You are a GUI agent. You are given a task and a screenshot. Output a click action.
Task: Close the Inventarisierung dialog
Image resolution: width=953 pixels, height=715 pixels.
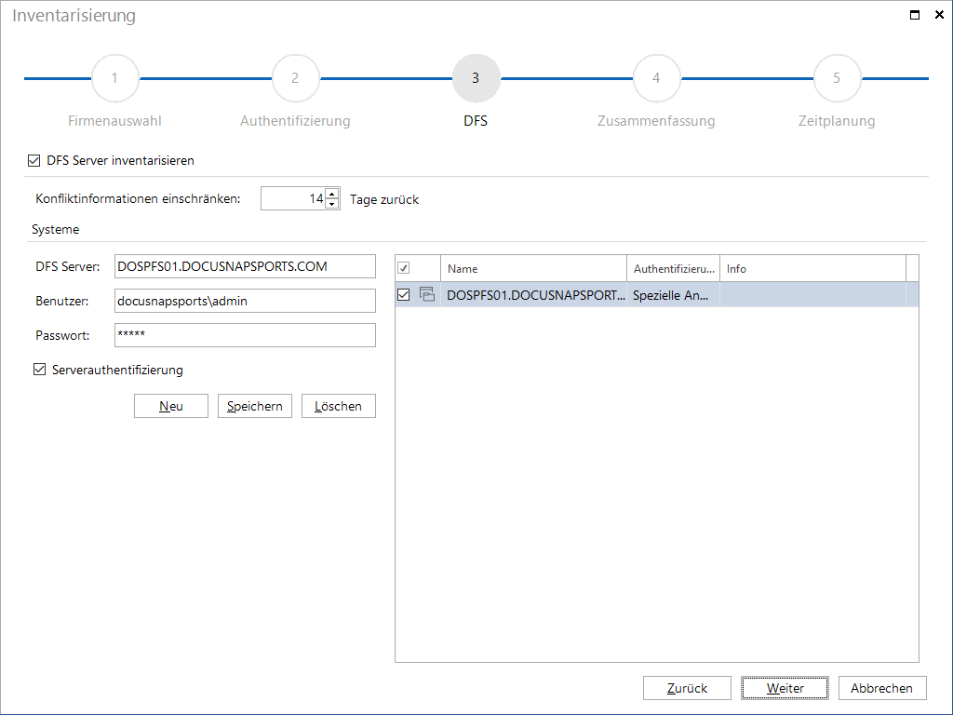pos(939,15)
